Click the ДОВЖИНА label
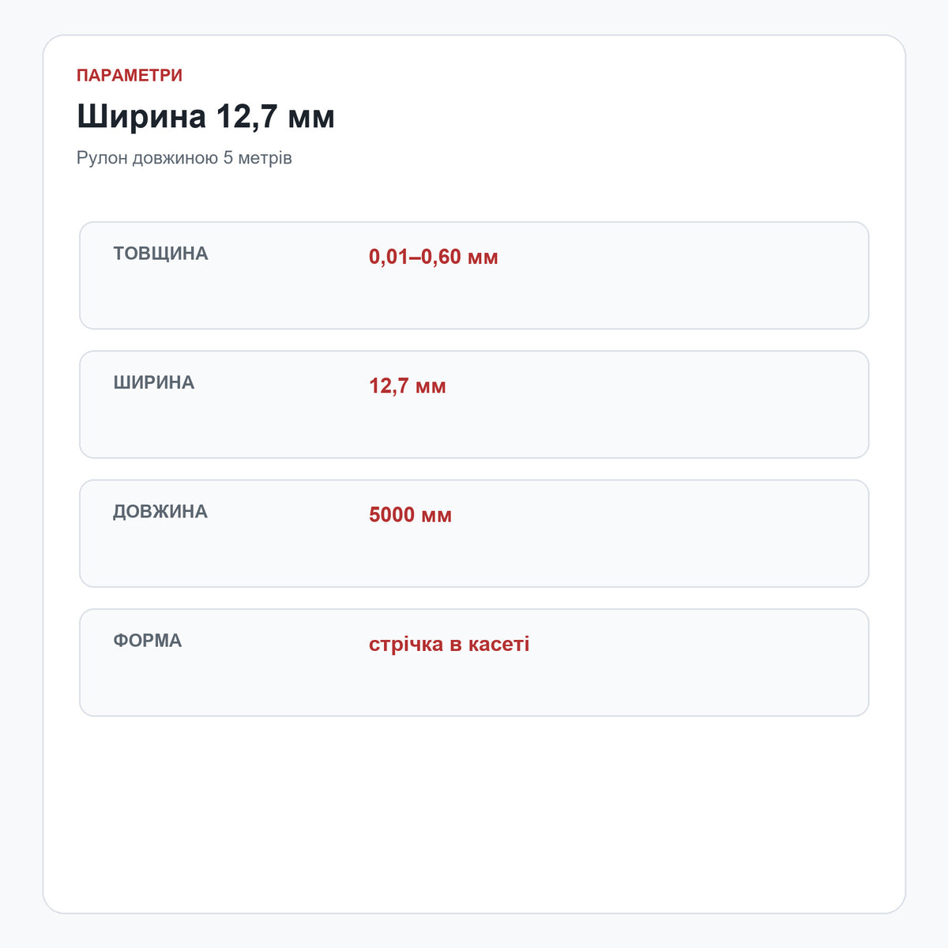The height and width of the screenshot is (948, 948). (x=160, y=511)
